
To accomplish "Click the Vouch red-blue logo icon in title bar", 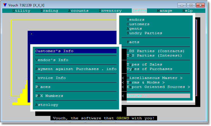I will tap(5, 5).
